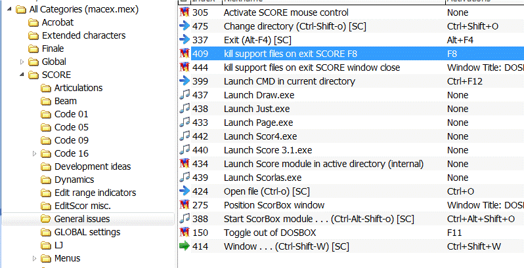This screenshot has width=524, height=268.
Task: Select the Articulations category
Action: (79, 88)
